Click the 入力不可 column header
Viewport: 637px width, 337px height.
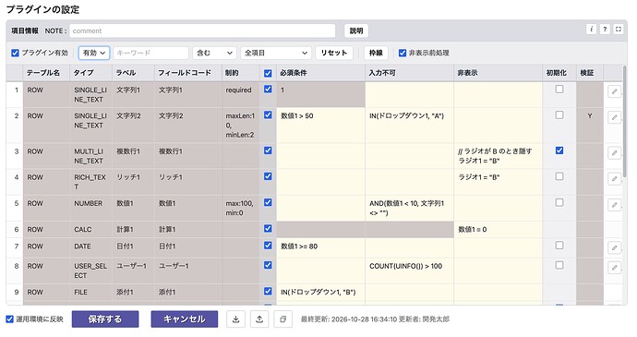pos(410,73)
